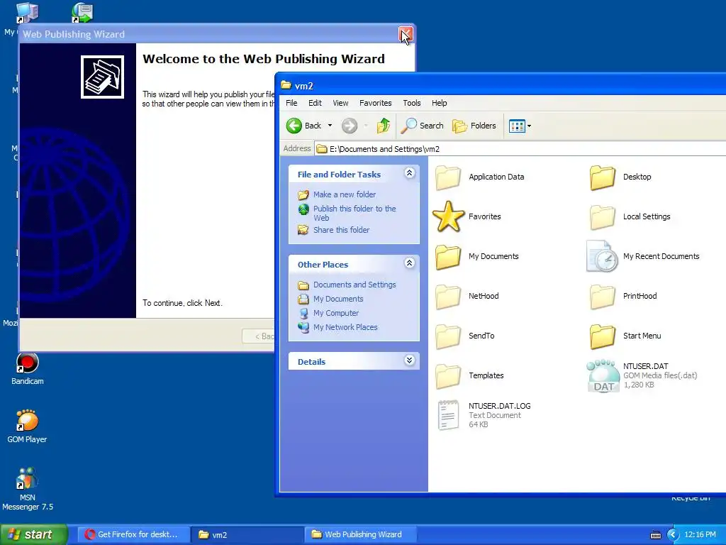The height and width of the screenshot is (545, 726).
Task: Click the grey Forward arrow icon
Action: (x=350, y=126)
